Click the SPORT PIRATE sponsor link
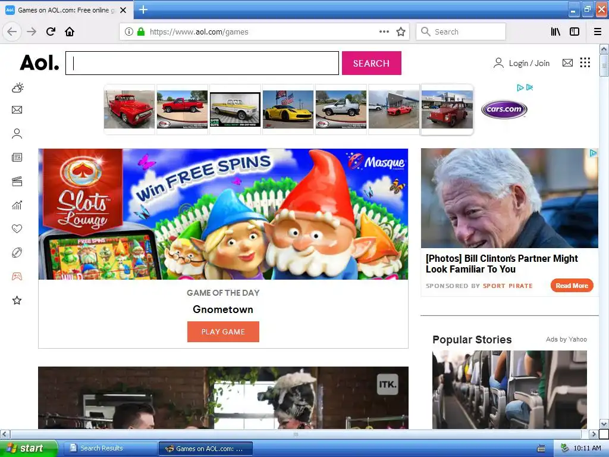609x457 pixels. point(508,286)
